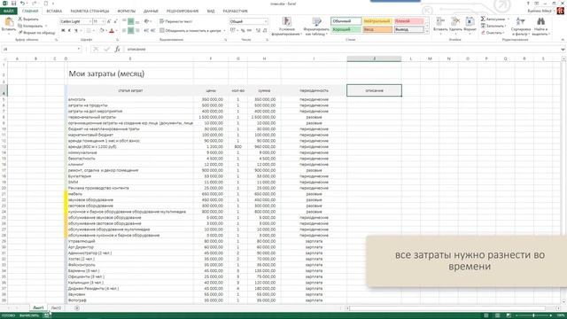Switch to the ФОРМУЛЫ tab
The height and width of the screenshot is (319, 567).
pyautogui.click(x=126, y=12)
